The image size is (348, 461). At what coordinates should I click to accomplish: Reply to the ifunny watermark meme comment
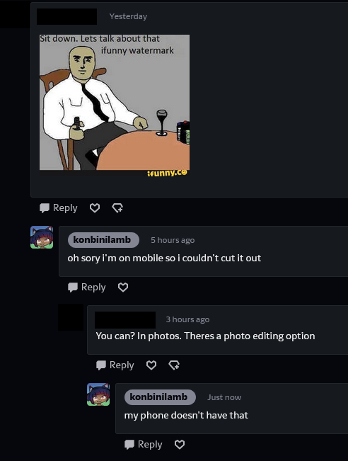(59, 208)
